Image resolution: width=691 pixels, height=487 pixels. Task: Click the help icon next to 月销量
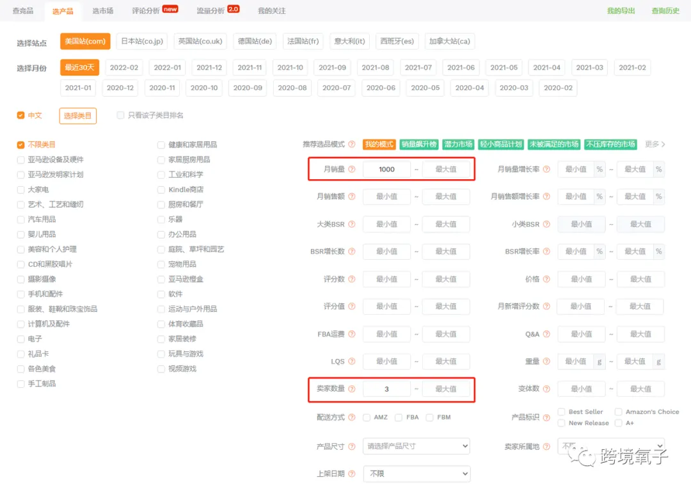tap(352, 169)
